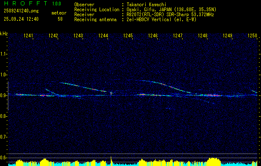Select the filename 2509241240.png
The width and height of the screenshot is (261, 166).
[x=21, y=11]
